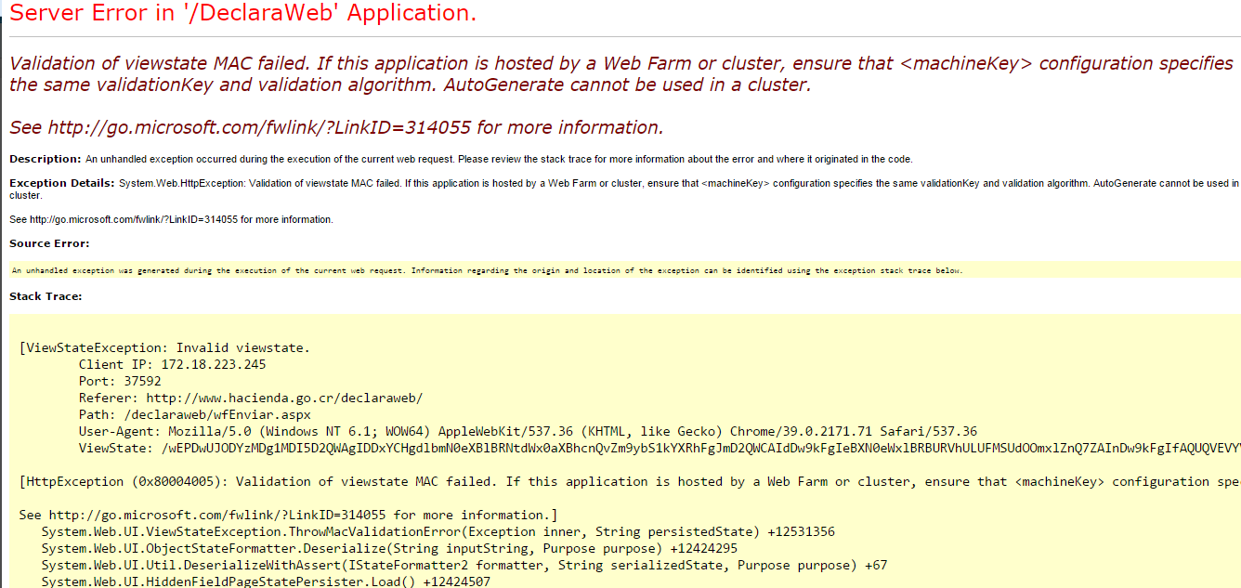The height and width of the screenshot is (588, 1241).
Task: Click the yellow unhandled exception source error box
Action: click(487, 270)
